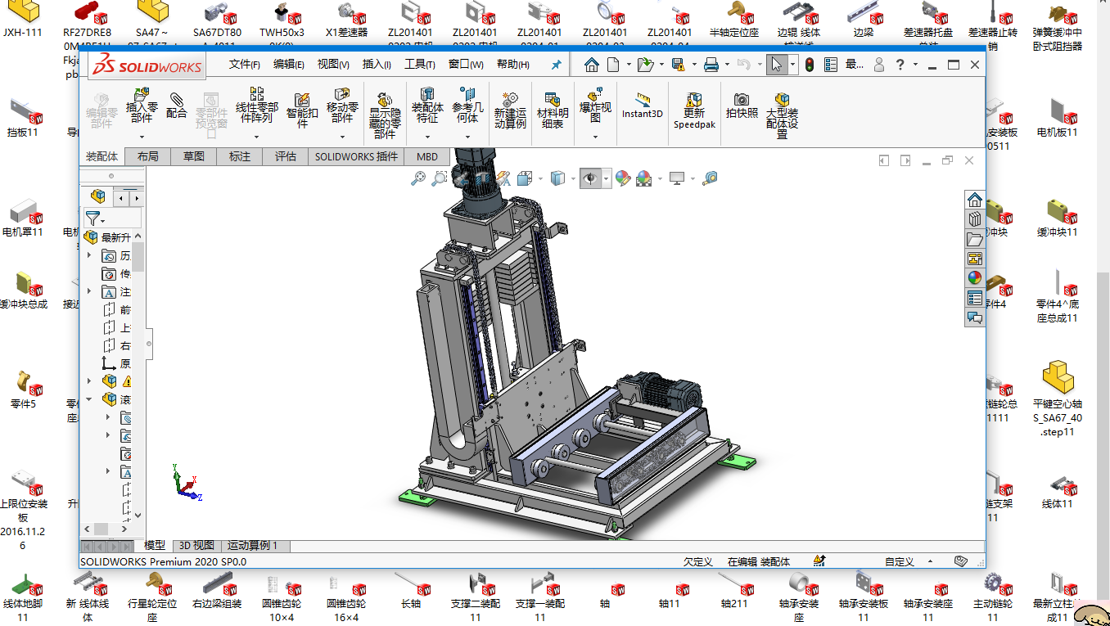Viewport: 1110px width, 626px height.
Task: Click the Update Speedpak (更新 Speedpak) icon
Action: click(694, 109)
